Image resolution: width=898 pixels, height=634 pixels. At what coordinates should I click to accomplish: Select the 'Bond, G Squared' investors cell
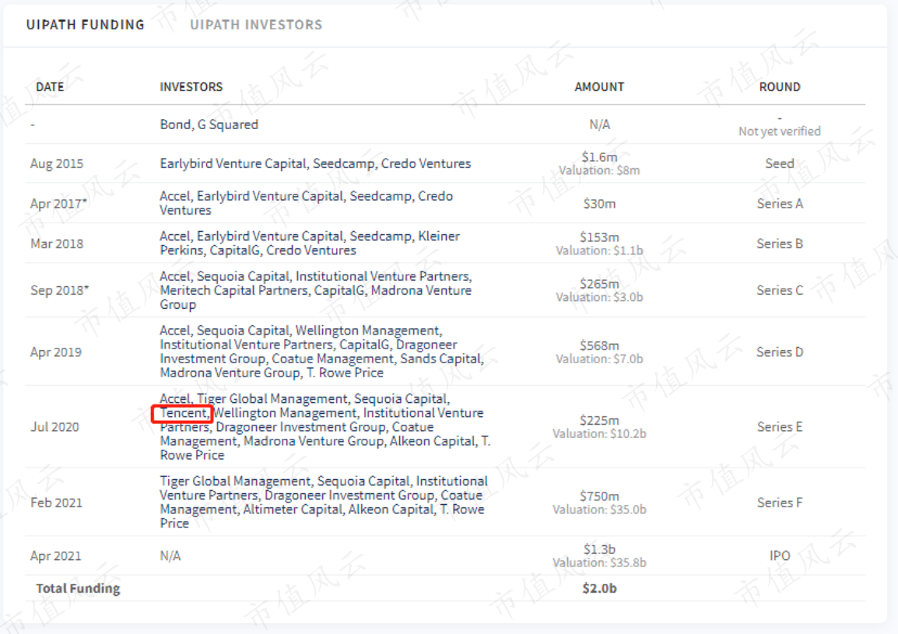tap(209, 124)
